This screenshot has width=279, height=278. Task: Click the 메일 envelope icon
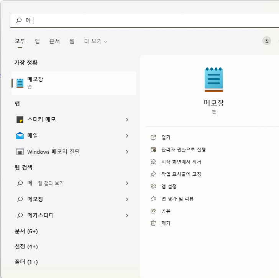pyautogui.click(x=20, y=136)
